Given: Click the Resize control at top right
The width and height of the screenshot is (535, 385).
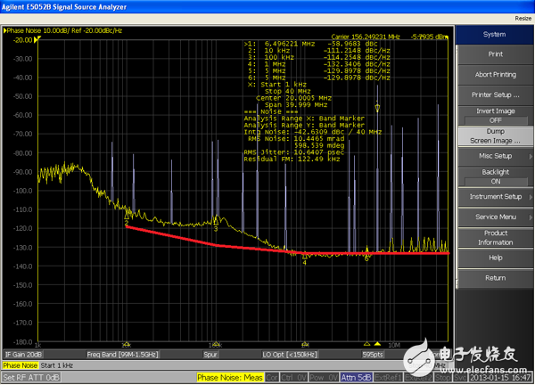Looking at the screenshot, I should [522, 18].
